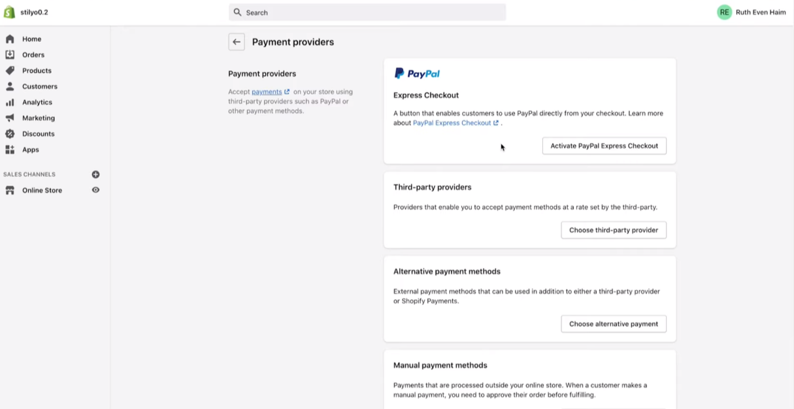The height and width of the screenshot is (409, 794).
Task: Click into the Search field
Action: 367,12
